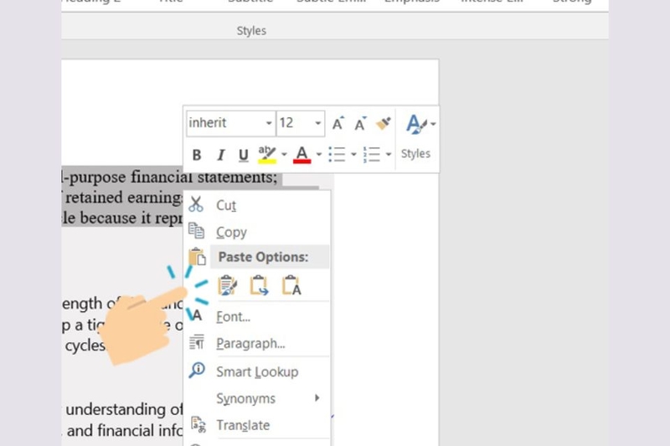Select the Format Painter brush icon
The image size is (670, 446).
(x=384, y=123)
